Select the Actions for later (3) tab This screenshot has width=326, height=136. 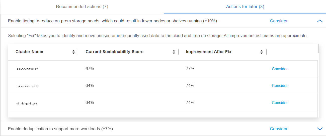pyautogui.click(x=245, y=7)
